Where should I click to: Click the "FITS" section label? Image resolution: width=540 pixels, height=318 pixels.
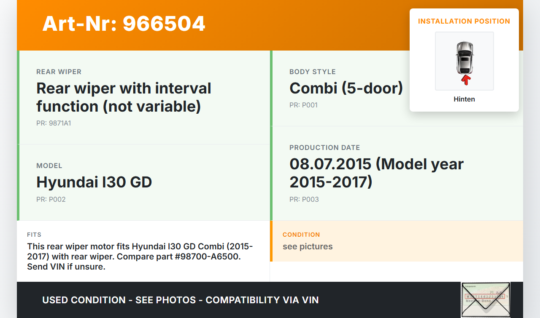coord(34,235)
